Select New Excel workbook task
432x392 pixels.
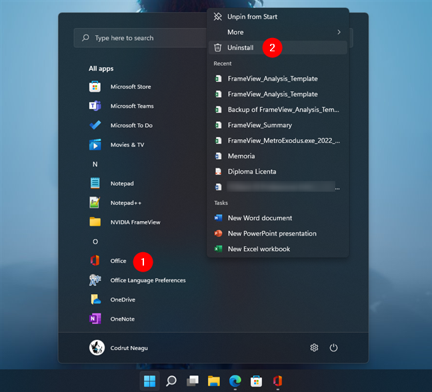point(278,249)
